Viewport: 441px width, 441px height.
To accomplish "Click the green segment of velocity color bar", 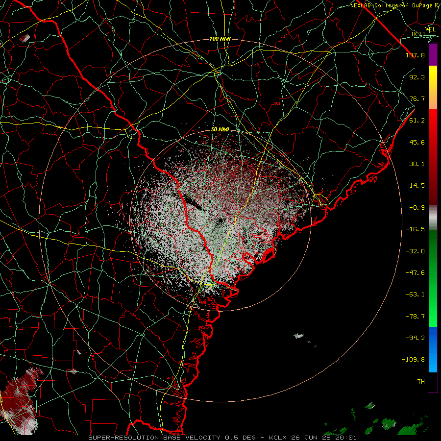I will tap(433, 278).
